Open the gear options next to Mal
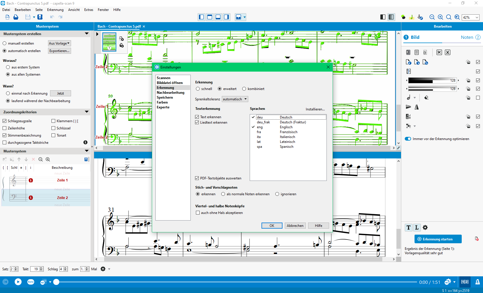Viewport: 483px width, 293px height. [103, 269]
